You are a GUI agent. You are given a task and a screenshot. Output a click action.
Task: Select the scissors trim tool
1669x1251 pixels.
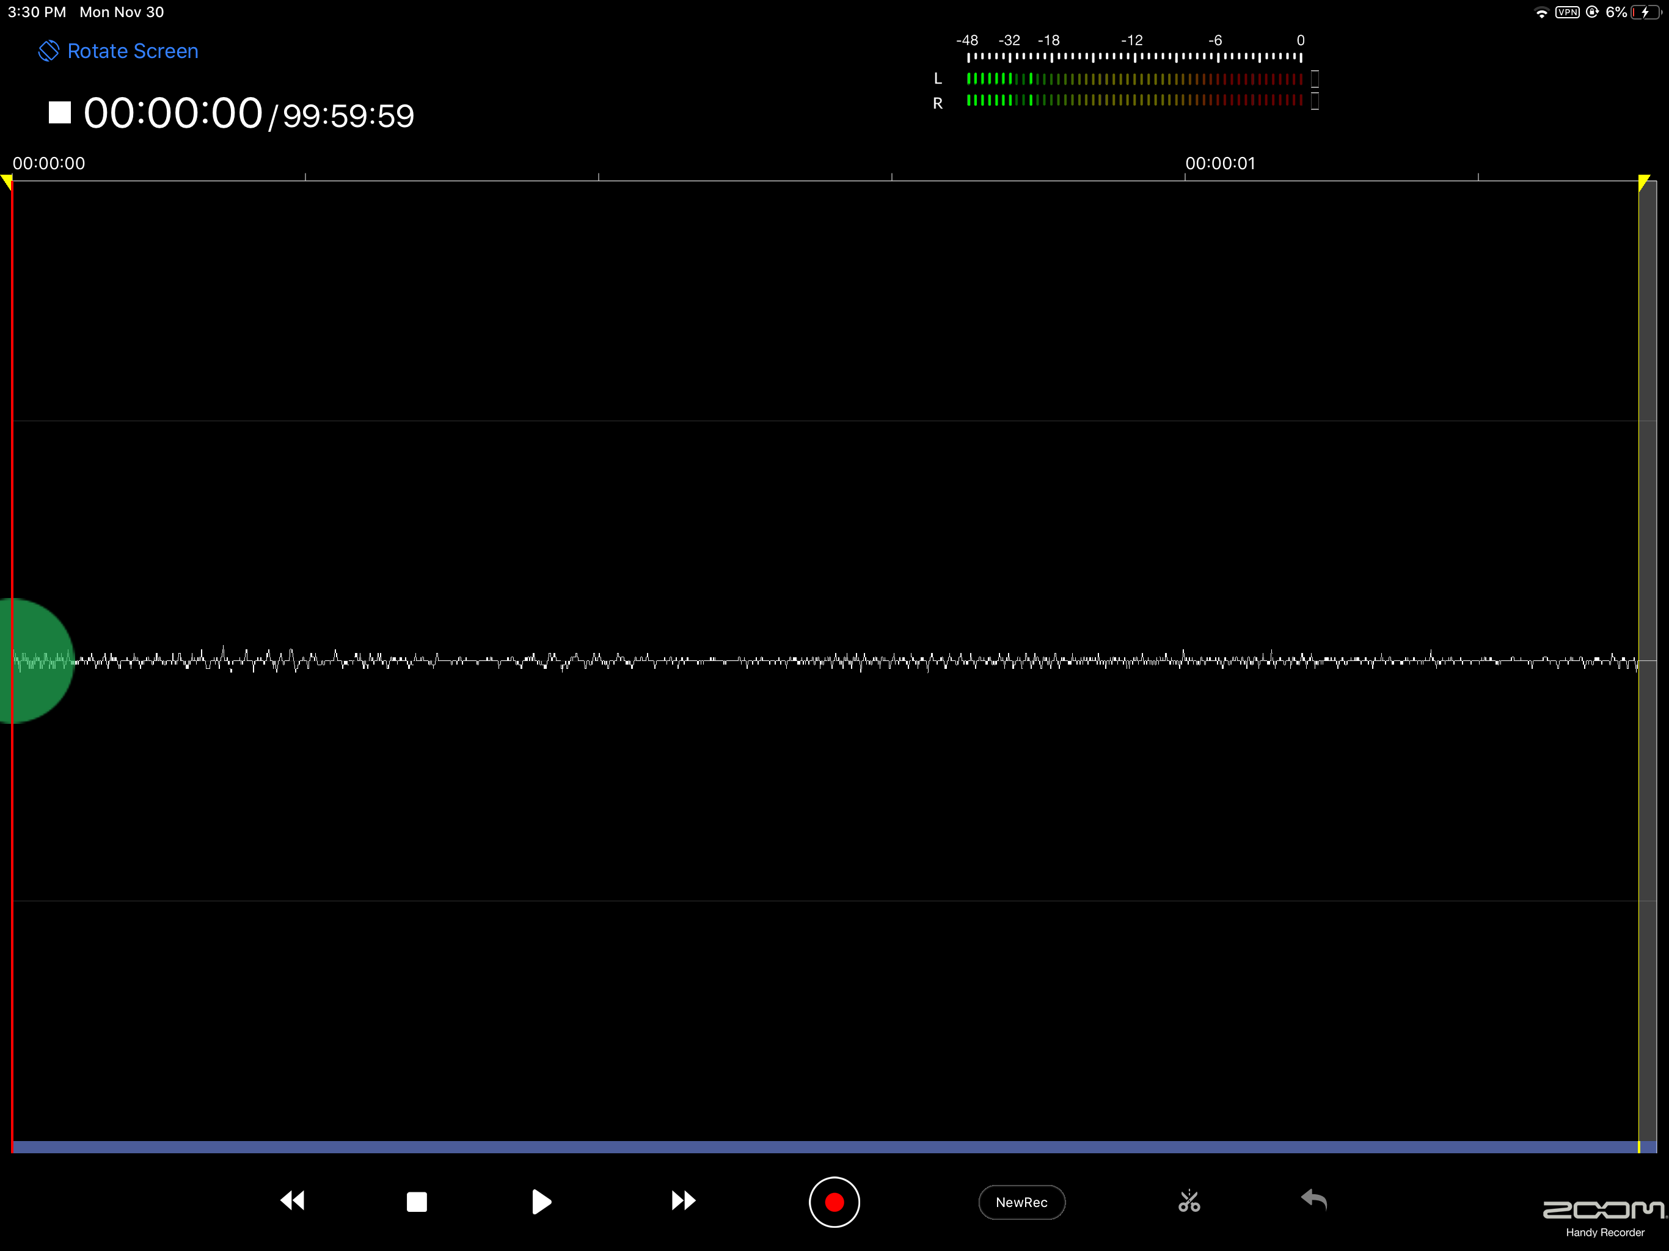(x=1189, y=1200)
